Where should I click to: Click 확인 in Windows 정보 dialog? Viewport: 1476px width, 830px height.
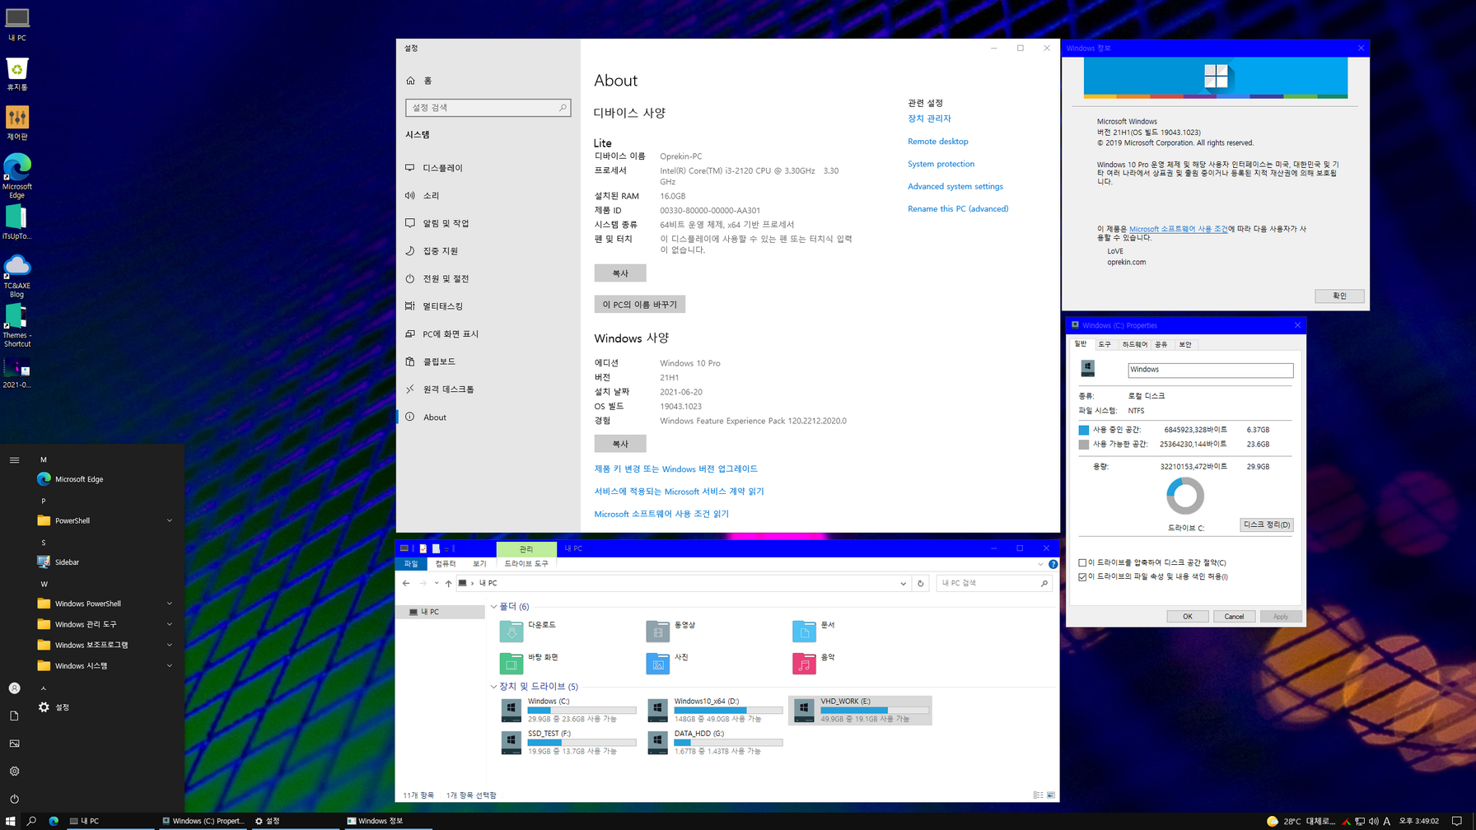point(1339,296)
